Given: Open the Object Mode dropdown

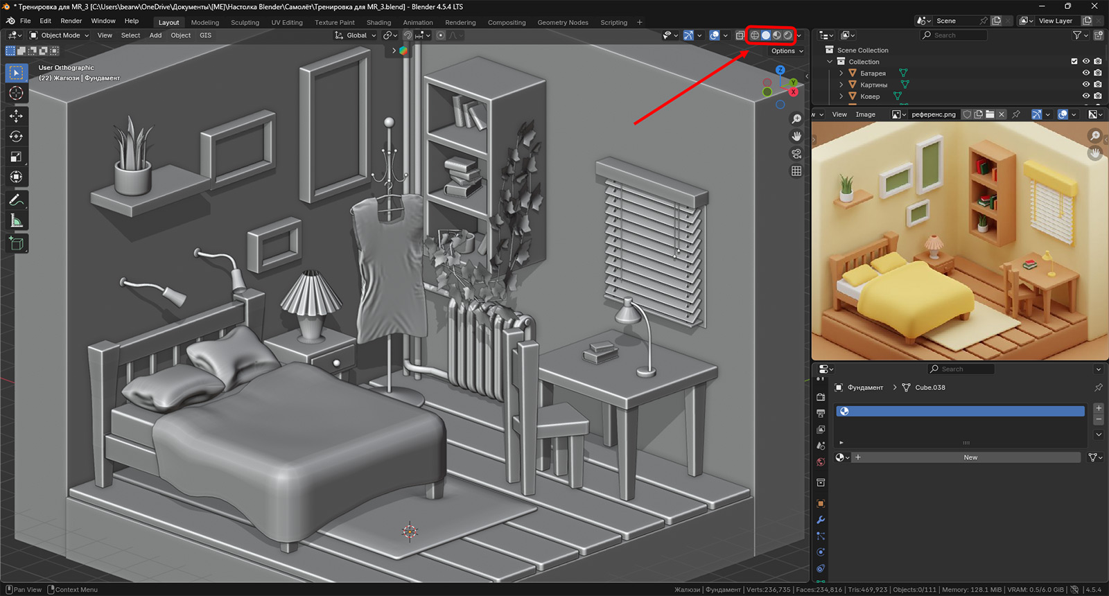Looking at the screenshot, I should [60, 35].
